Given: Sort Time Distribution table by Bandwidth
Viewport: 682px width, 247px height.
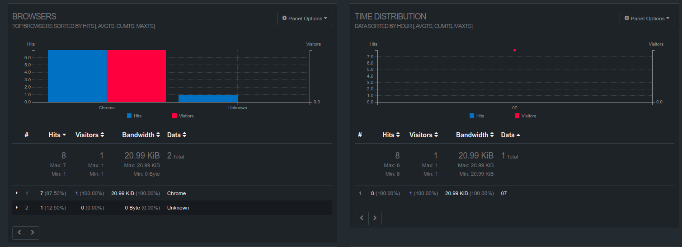Looking at the screenshot, I should (x=475, y=135).
